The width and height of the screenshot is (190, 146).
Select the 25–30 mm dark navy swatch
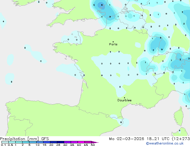61,142
